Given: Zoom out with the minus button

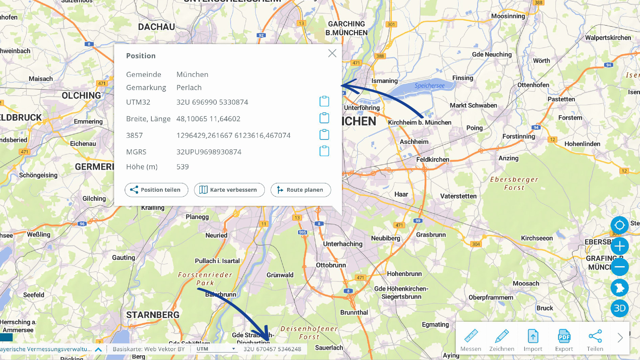Looking at the screenshot, I should pos(619,267).
